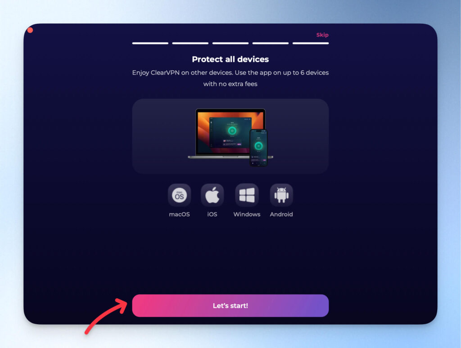Click the "Windows" text label
461x348 pixels.
pos(247,214)
